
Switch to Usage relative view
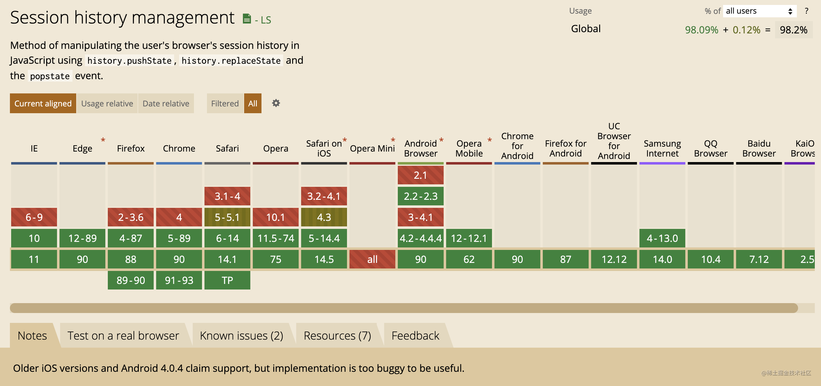[x=107, y=103]
